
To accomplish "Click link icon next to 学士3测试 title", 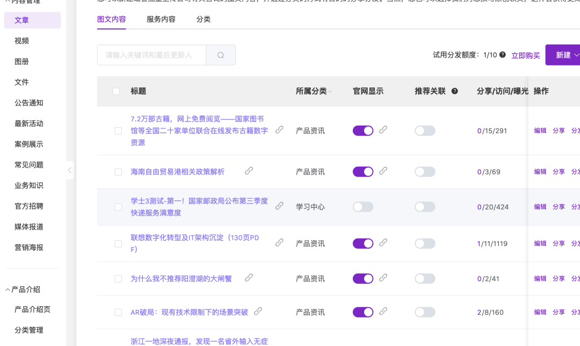I will click(279, 206).
